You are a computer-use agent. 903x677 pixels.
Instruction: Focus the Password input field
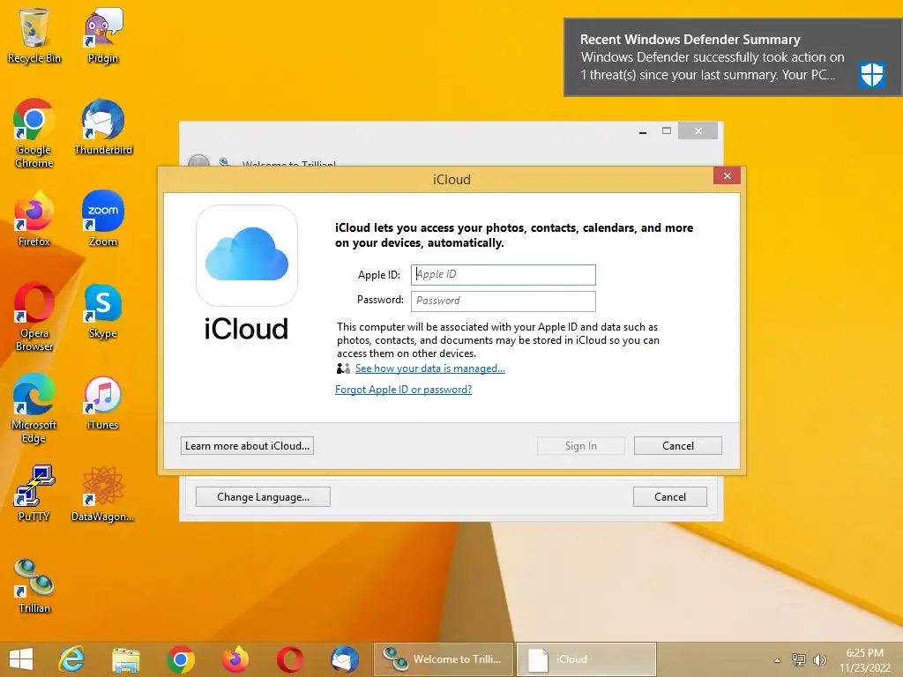coord(504,301)
